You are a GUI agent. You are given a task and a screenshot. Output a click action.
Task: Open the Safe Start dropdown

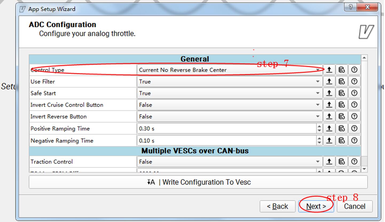click(x=230, y=93)
